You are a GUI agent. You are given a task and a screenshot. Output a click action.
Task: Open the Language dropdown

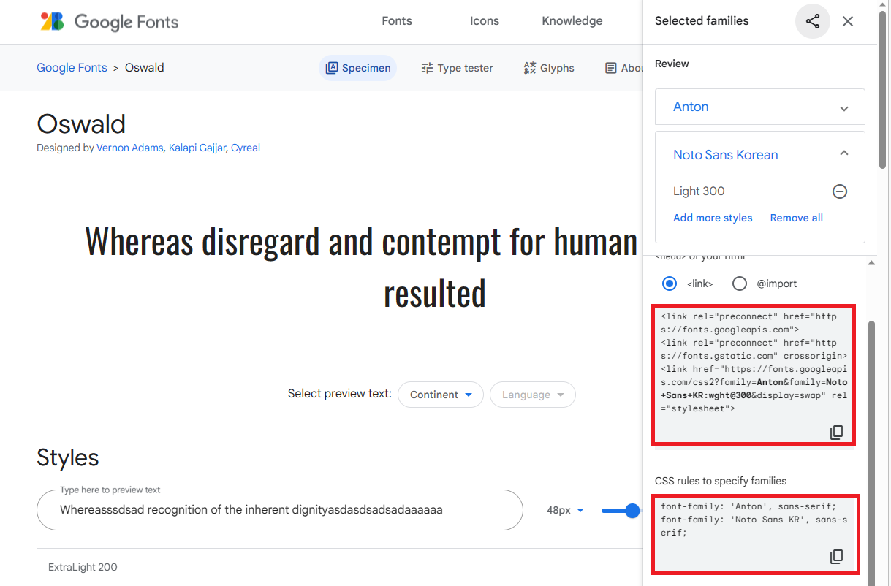click(533, 395)
